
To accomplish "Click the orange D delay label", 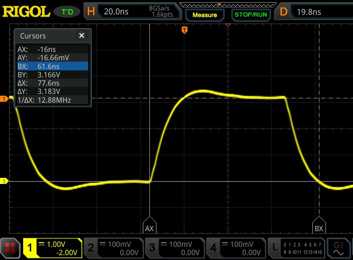I will [284, 12].
